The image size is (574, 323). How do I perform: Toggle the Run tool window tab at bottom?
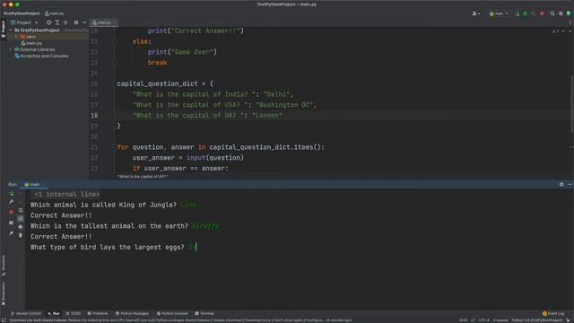click(54, 313)
